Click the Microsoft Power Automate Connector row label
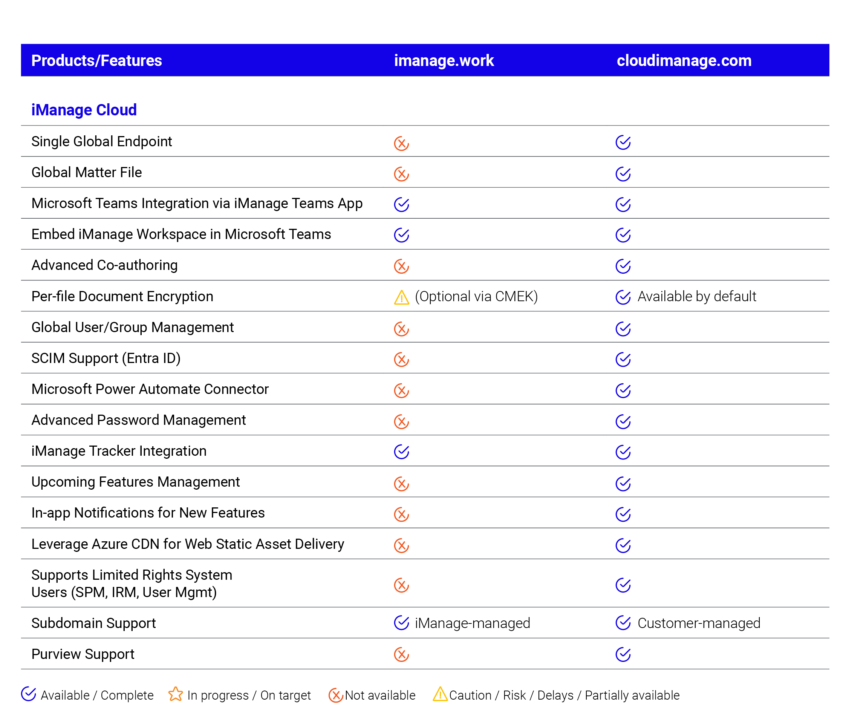 (150, 389)
